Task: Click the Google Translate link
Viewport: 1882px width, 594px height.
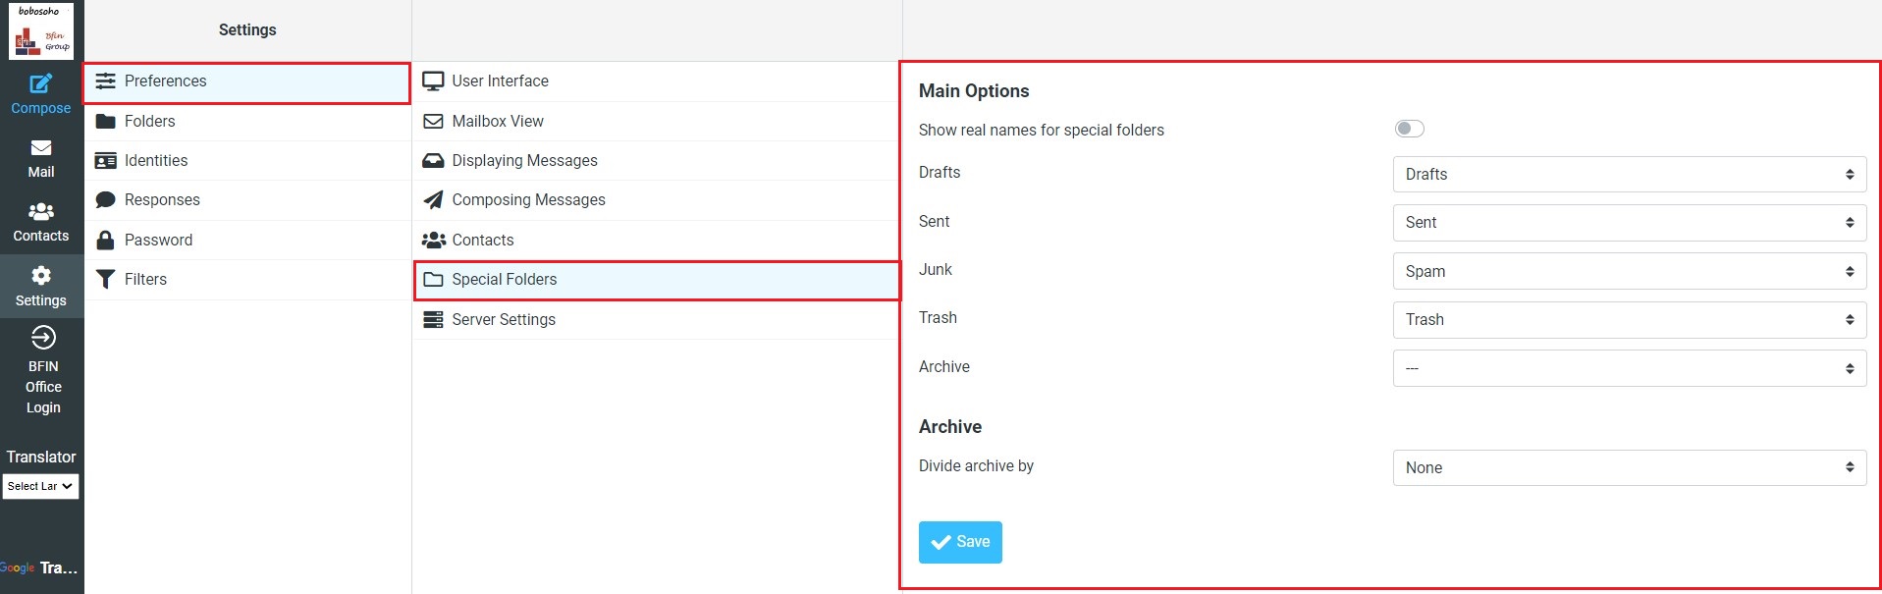Action: (39, 568)
